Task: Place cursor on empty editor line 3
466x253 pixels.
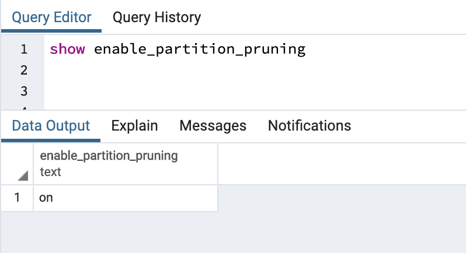Action: tap(255, 91)
